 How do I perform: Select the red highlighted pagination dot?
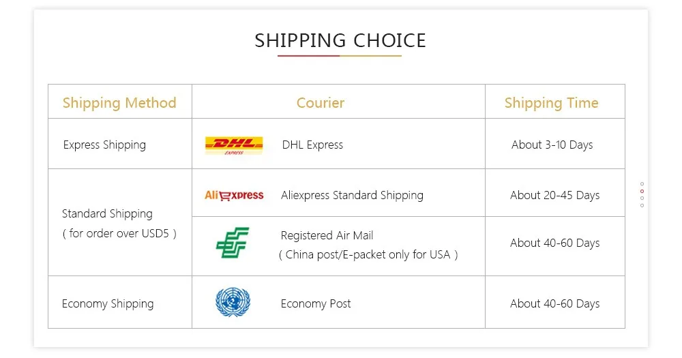[x=642, y=191]
